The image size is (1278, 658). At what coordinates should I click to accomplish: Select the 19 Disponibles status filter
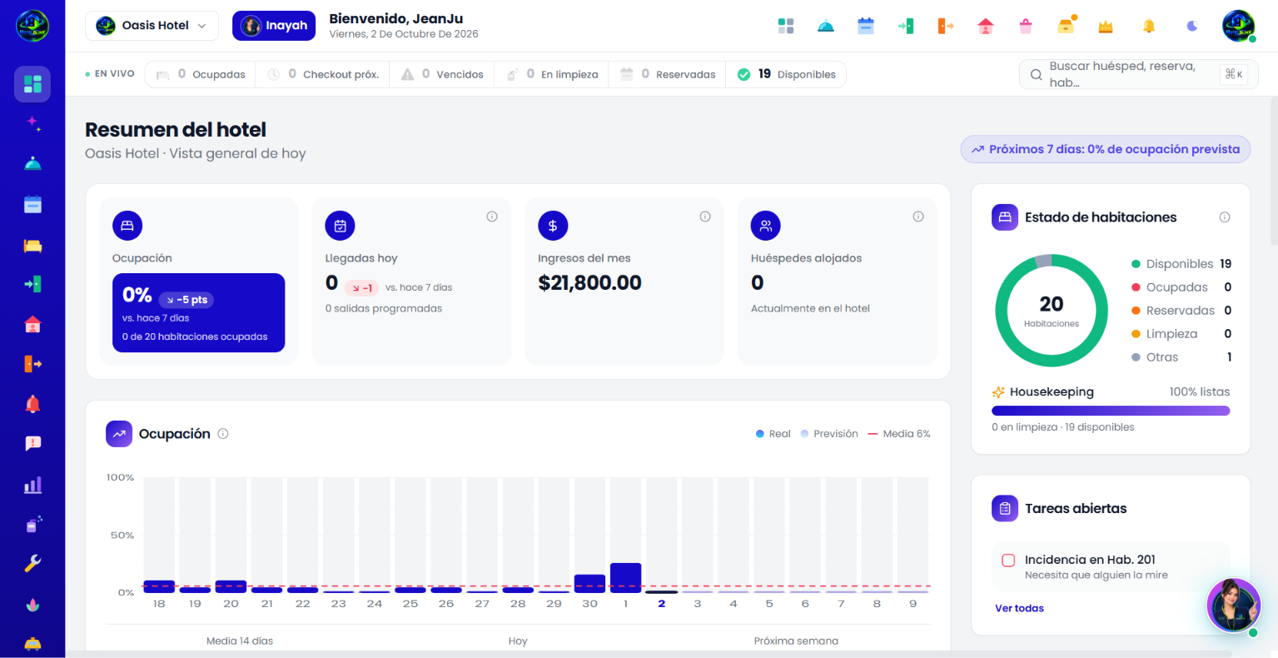pyautogui.click(x=787, y=74)
